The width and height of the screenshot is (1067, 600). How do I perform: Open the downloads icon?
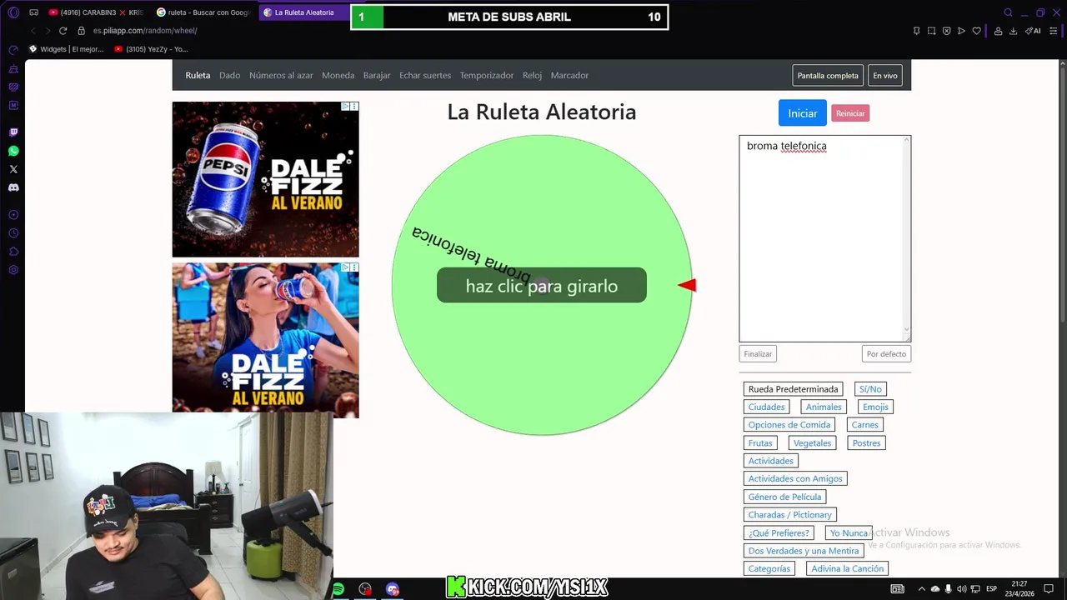1013,31
